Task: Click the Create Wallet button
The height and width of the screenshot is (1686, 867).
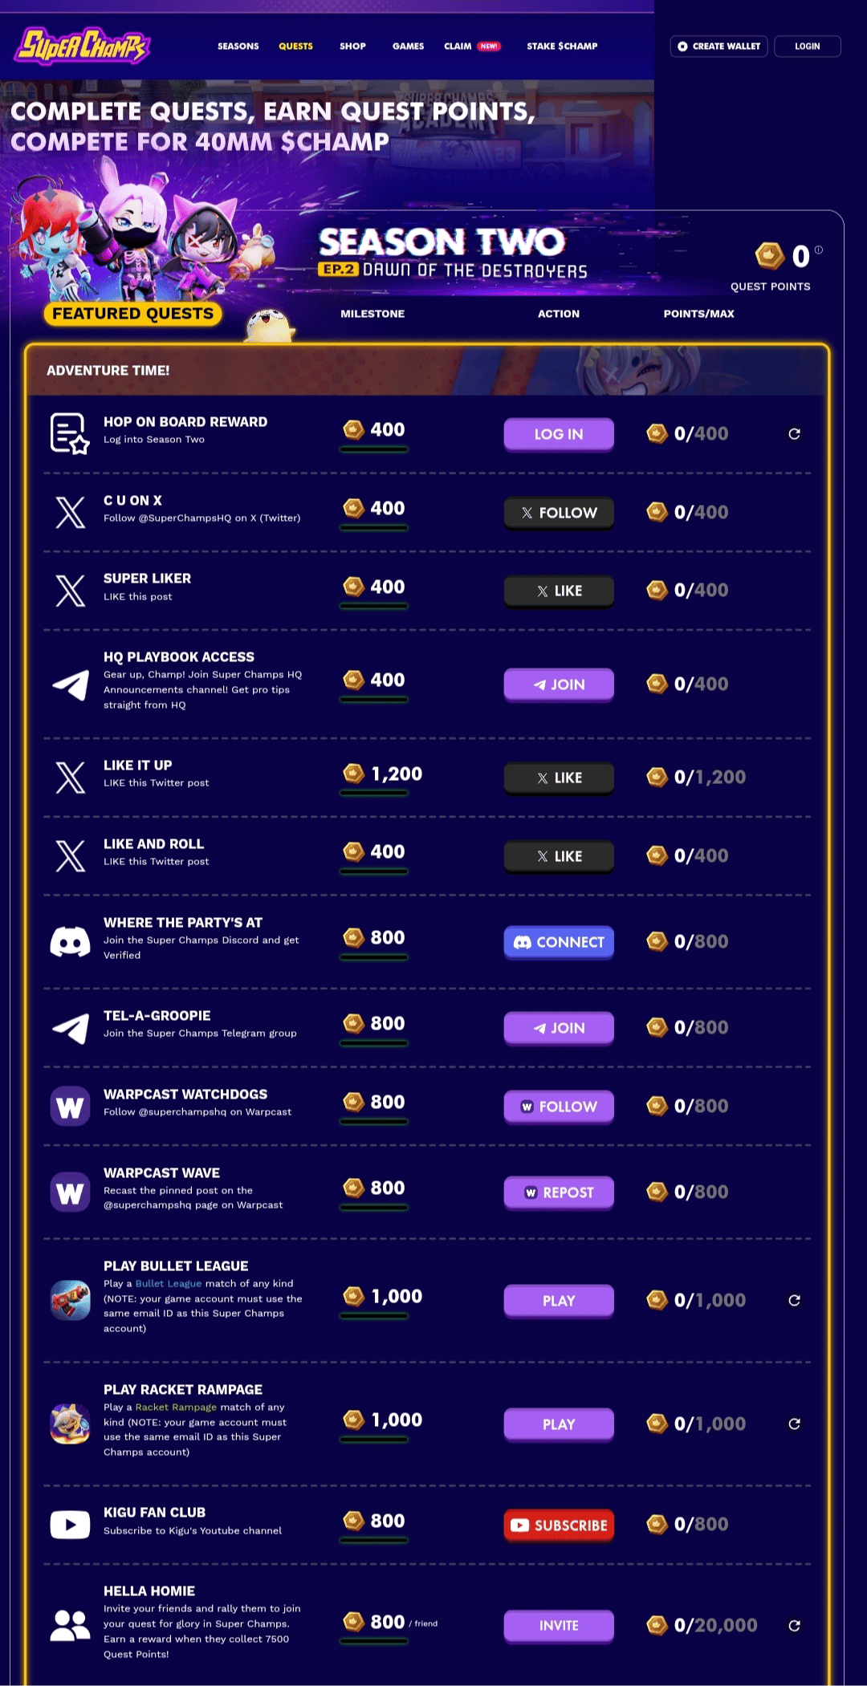Action: pos(718,47)
